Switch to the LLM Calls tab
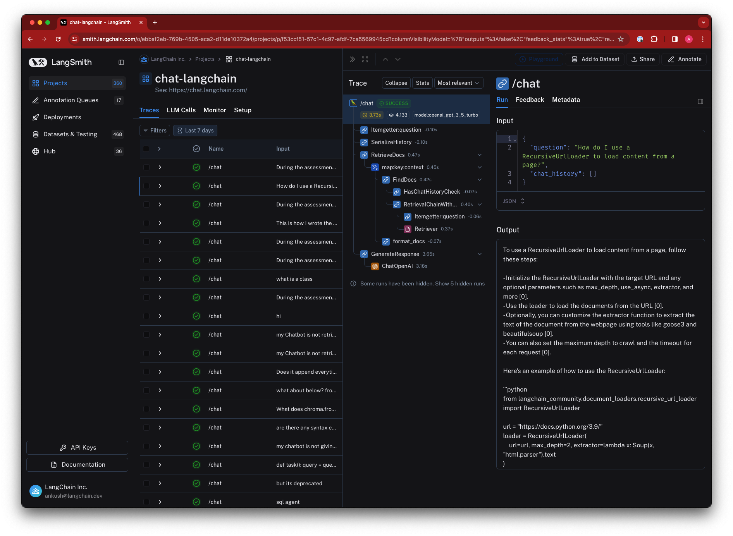733x536 pixels. pos(181,110)
